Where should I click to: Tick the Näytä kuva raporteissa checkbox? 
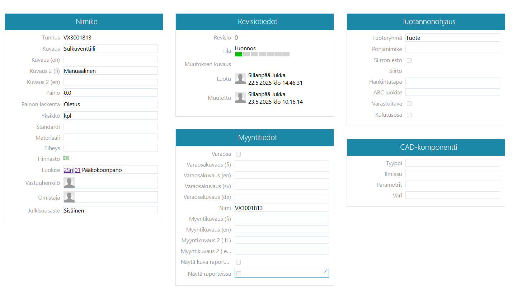pyautogui.click(x=239, y=262)
